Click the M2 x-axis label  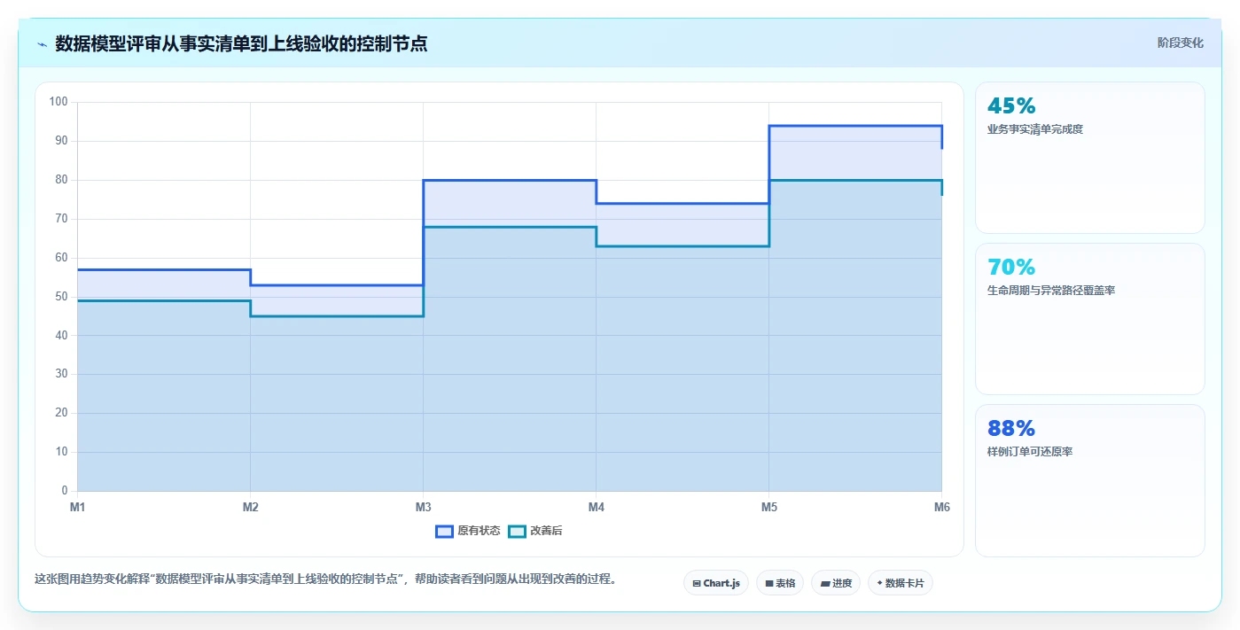[x=250, y=507]
